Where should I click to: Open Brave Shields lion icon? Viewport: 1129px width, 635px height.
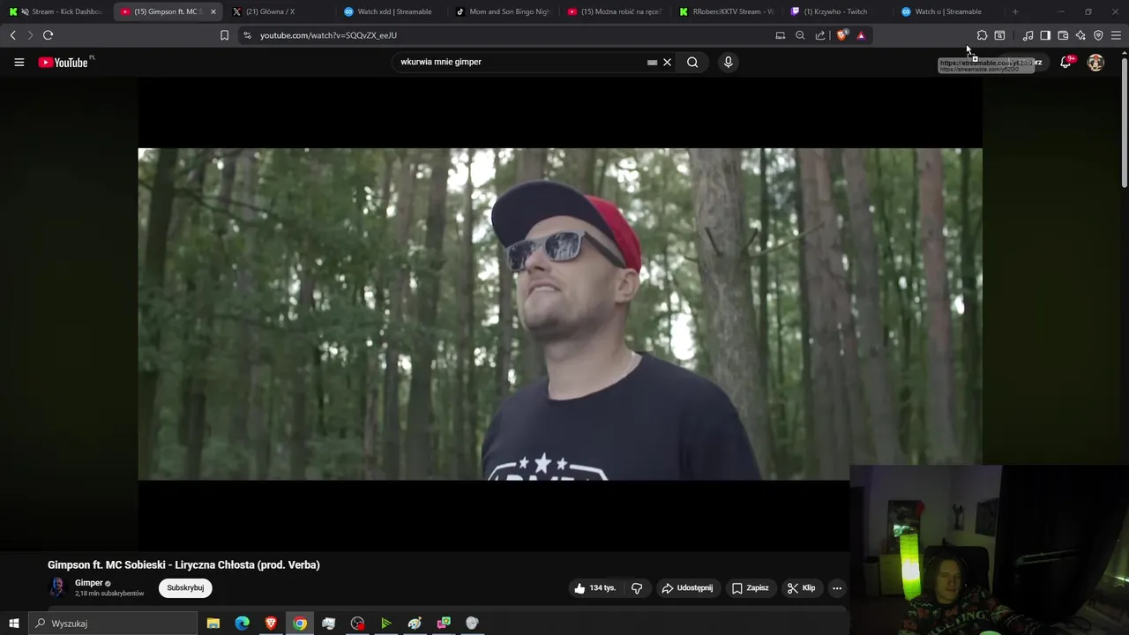[x=841, y=35]
